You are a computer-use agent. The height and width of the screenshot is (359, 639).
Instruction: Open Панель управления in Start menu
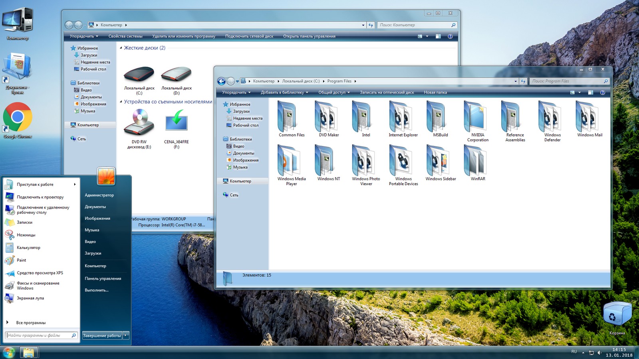103,278
